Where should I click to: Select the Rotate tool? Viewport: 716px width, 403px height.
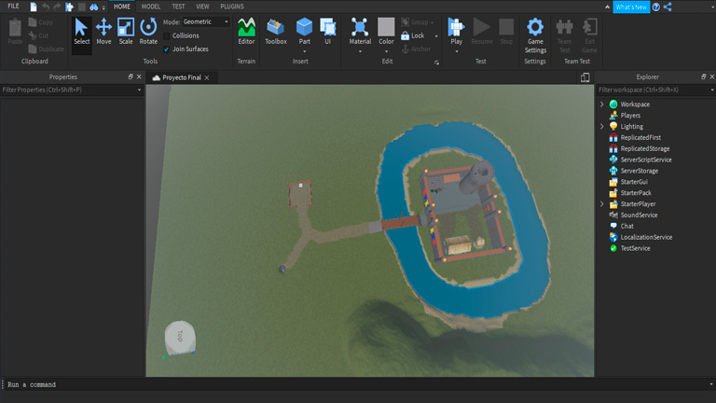click(x=148, y=31)
